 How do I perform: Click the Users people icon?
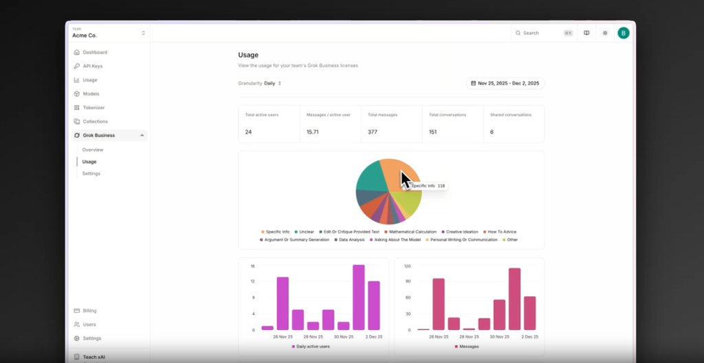click(76, 325)
